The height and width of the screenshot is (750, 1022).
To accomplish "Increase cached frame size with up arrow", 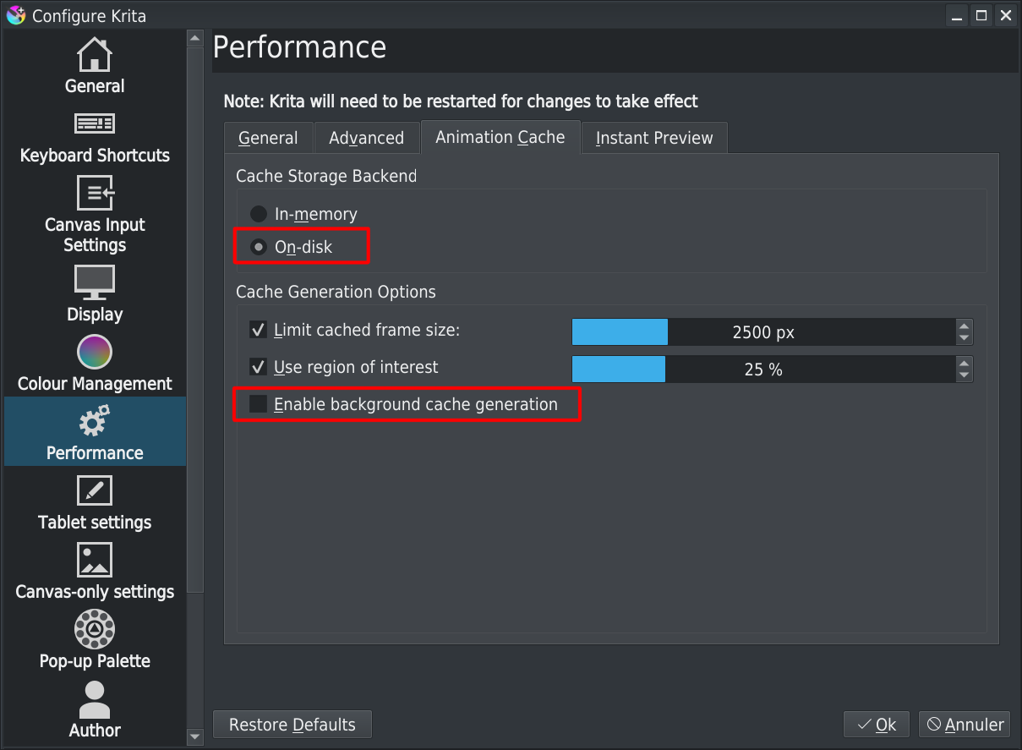I will (964, 326).
